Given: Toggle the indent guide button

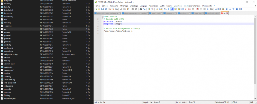Looking at the screenshot, I should 172,9.
